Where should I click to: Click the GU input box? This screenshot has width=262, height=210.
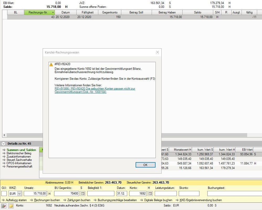pyautogui.click(x=4, y=194)
